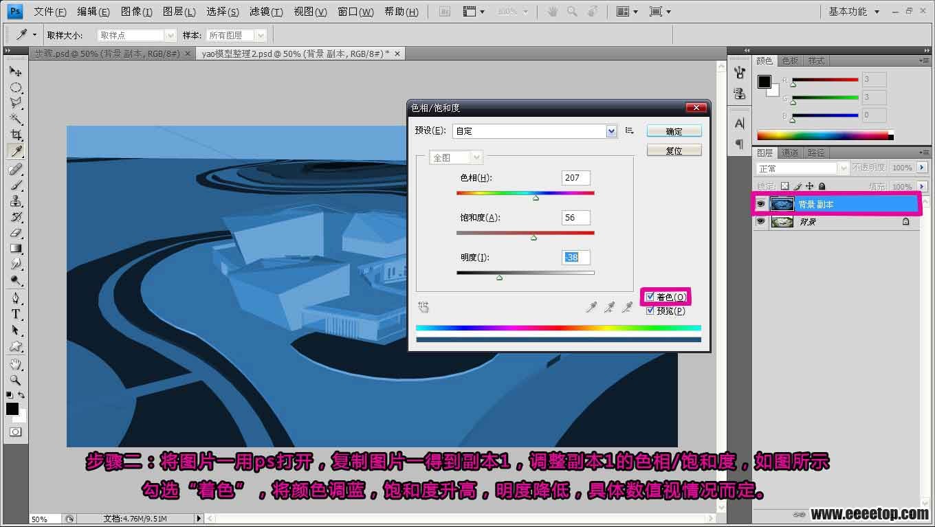Open the 图像(I) menu
Viewport: 935px width, 527px height.
pos(136,12)
